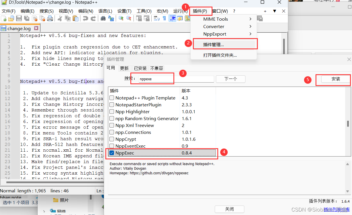Click the Open file toolbar icon
Screen dimensions: 352x215
pos(11,19)
